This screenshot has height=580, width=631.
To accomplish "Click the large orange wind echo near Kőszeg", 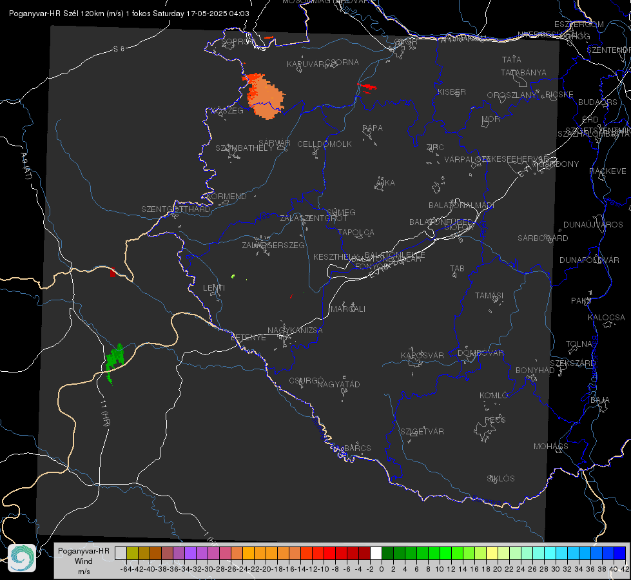I will tap(264, 96).
